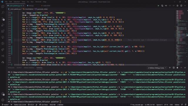The image size is (188, 106).
Task: Change line ending via CRLF status item
Action: pos(171,105)
